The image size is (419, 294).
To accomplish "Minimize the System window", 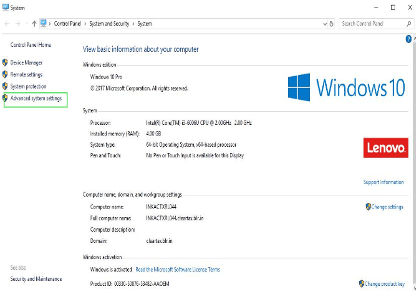I will (x=376, y=7).
